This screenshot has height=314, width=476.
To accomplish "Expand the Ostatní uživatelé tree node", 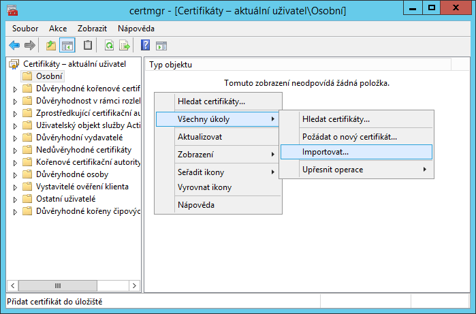I will click(x=15, y=199).
